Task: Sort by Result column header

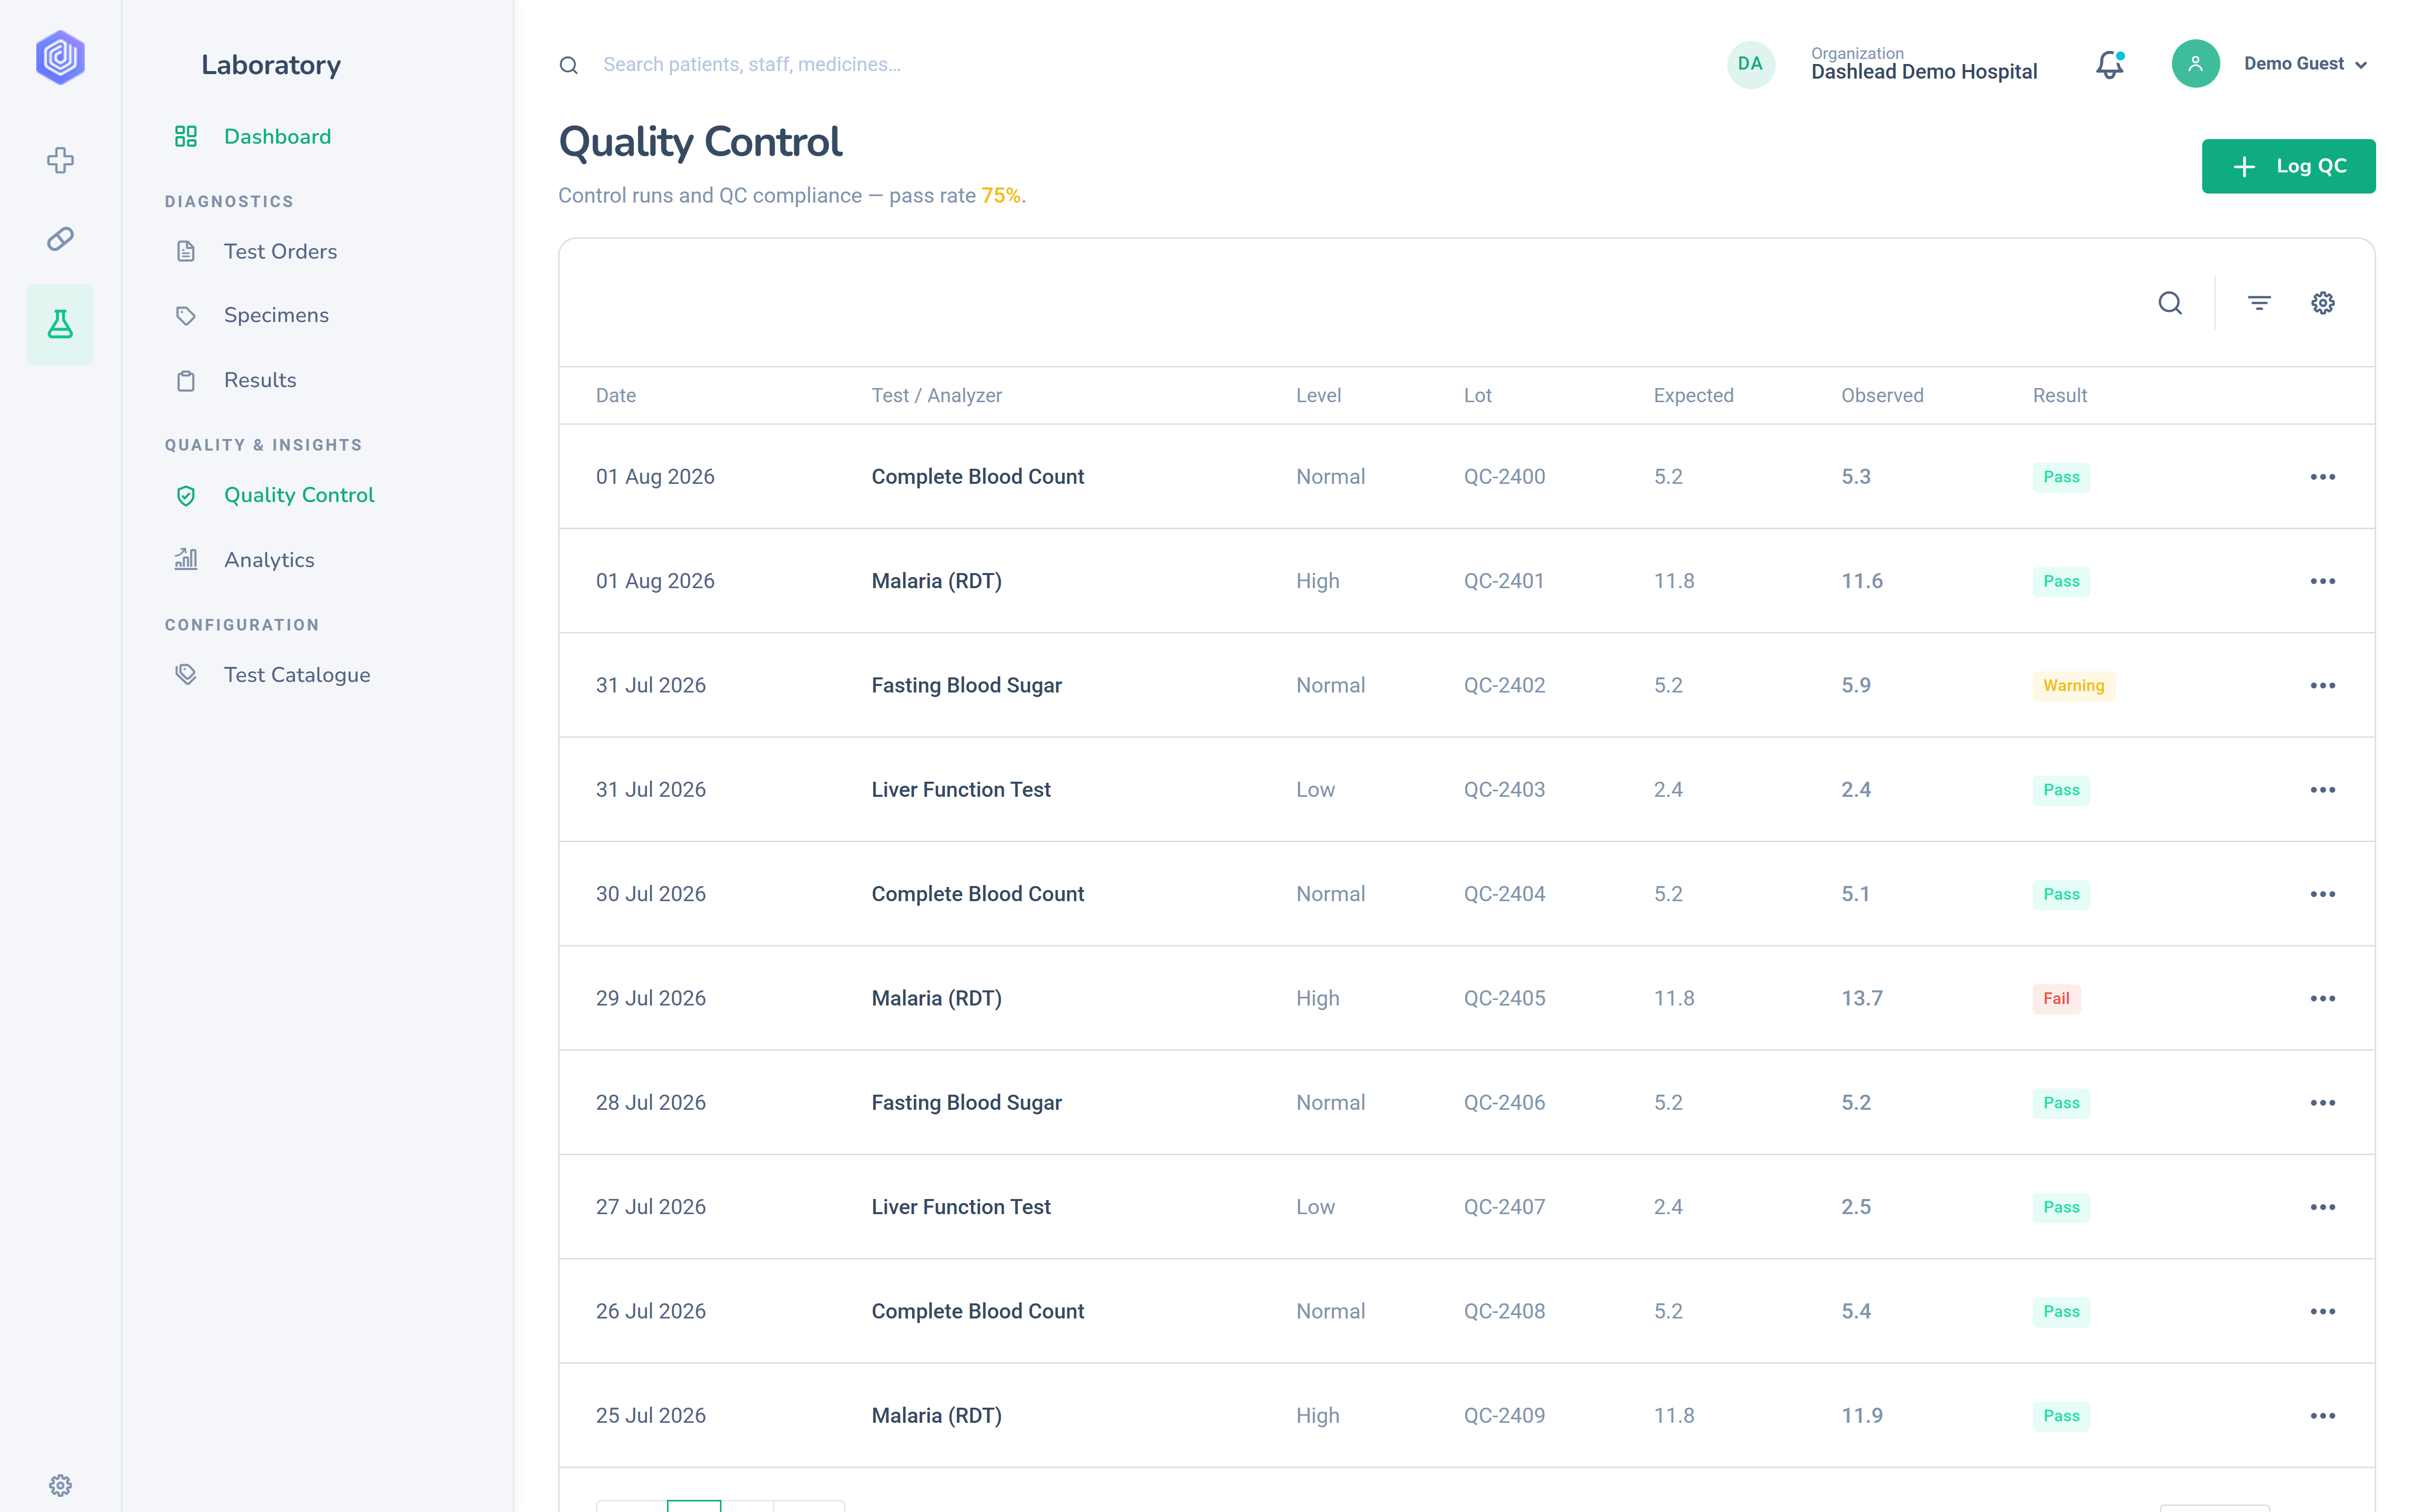Action: tap(2059, 395)
